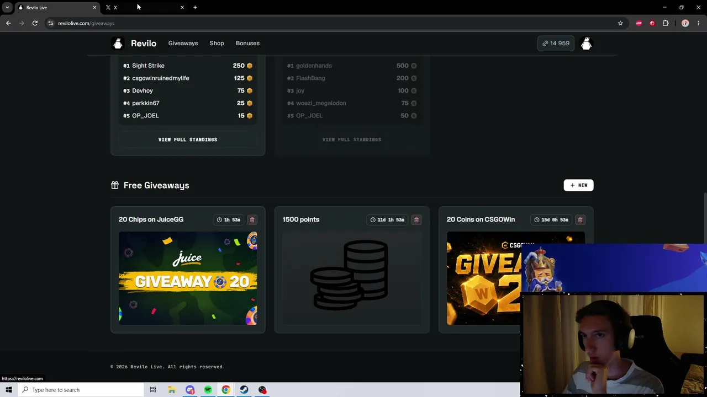
Task: Bookmark this page with the star icon
Action: (620, 23)
